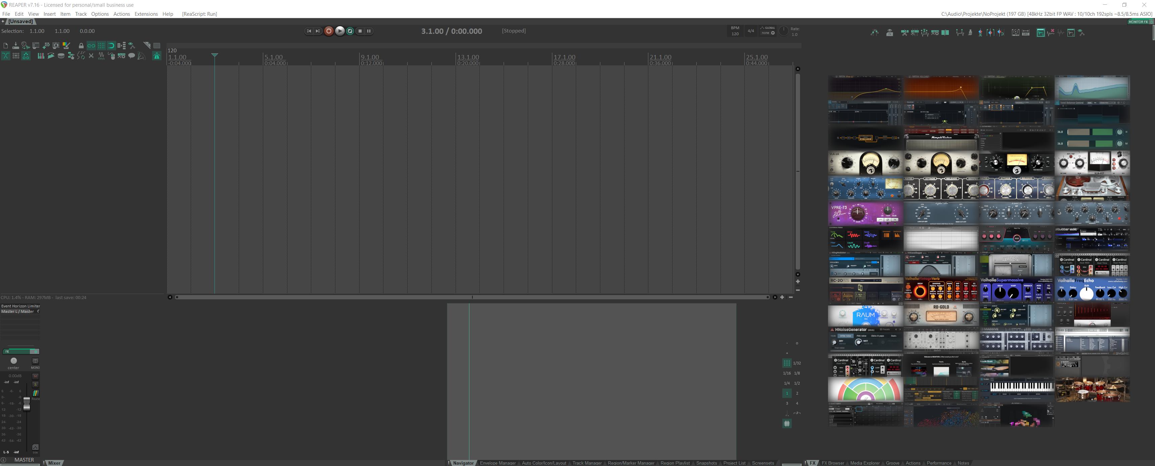The width and height of the screenshot is (1155, 466).
Task: Click the Record button
Action: [x=329, y=31]
